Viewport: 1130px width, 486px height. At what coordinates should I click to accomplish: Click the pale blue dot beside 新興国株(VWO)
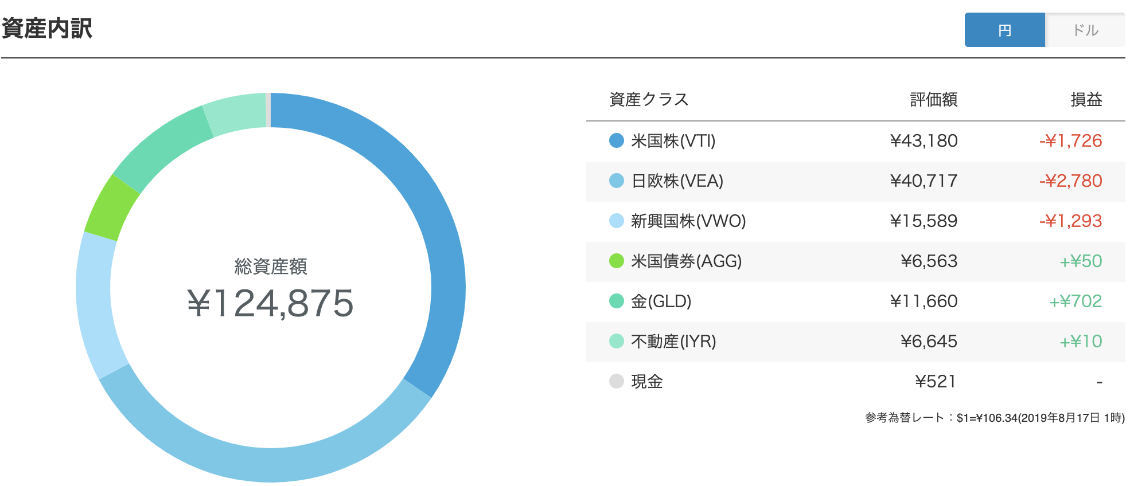(x=617, y=221)
